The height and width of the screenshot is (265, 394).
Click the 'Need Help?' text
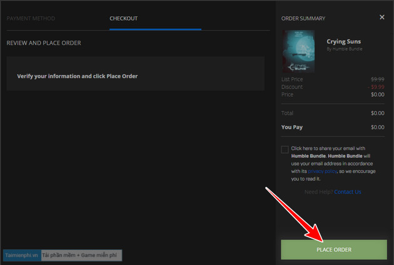[x=318, y=192]
